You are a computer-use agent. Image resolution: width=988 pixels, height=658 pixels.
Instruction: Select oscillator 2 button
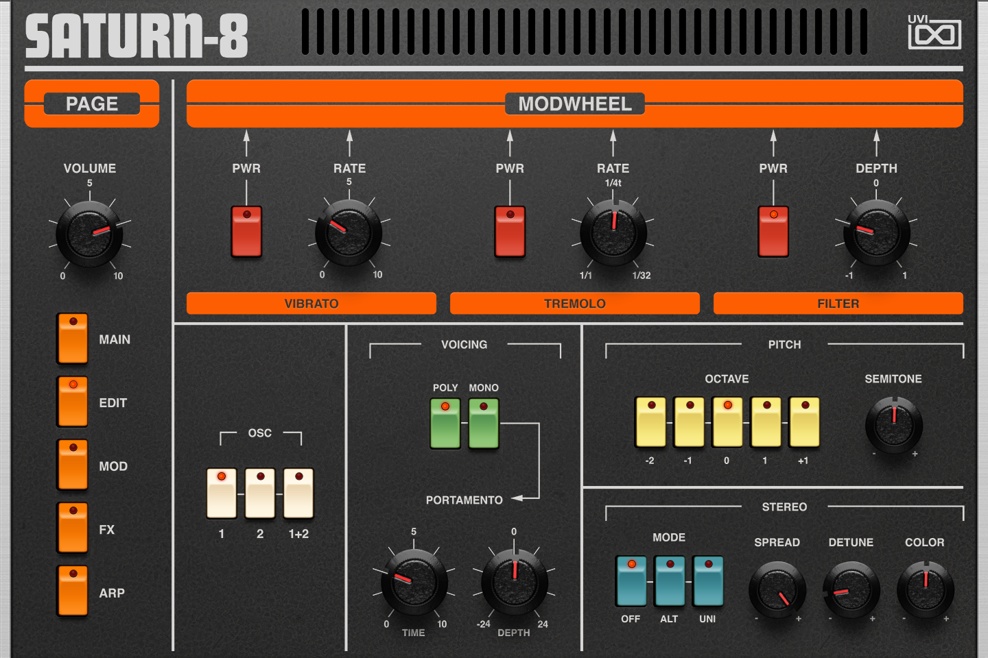coord(260,493)
